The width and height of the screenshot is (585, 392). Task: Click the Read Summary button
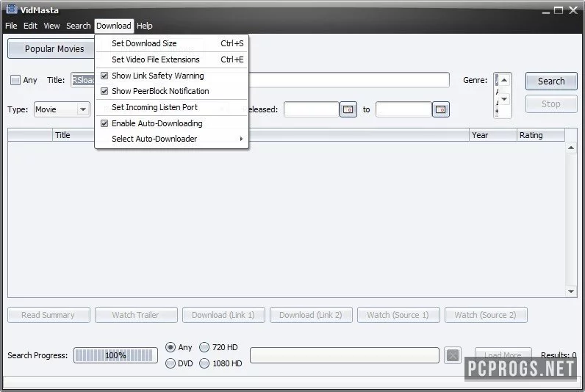[x=49, y=315]
